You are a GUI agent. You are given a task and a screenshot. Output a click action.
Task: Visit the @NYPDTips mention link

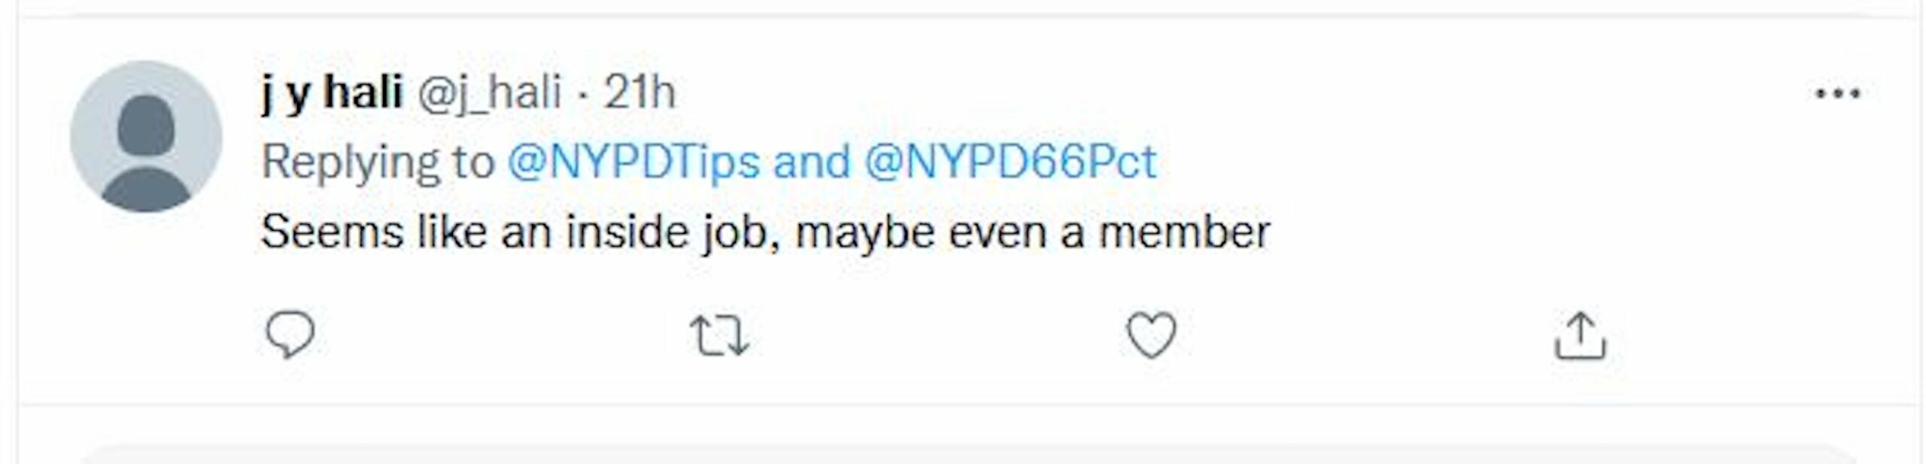[x=633, y=162]
